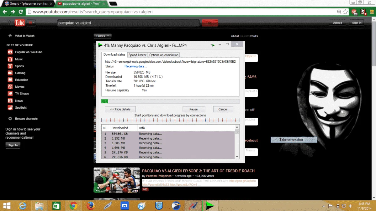Click Sign in at top right
The image size is (376, 211).
point(357,23)
